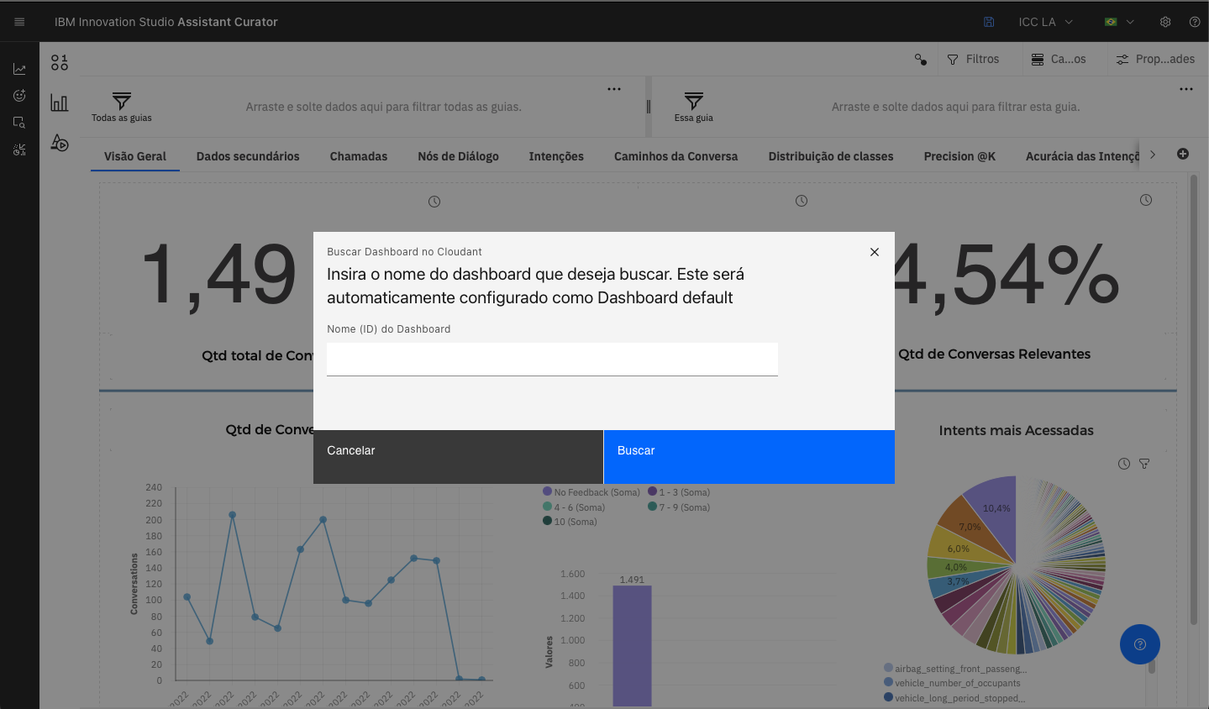The width and height of the screenshot is (1209, 709).
Task: Click the funnel icon on Intents chart
Action: [x=1143, y=464]
